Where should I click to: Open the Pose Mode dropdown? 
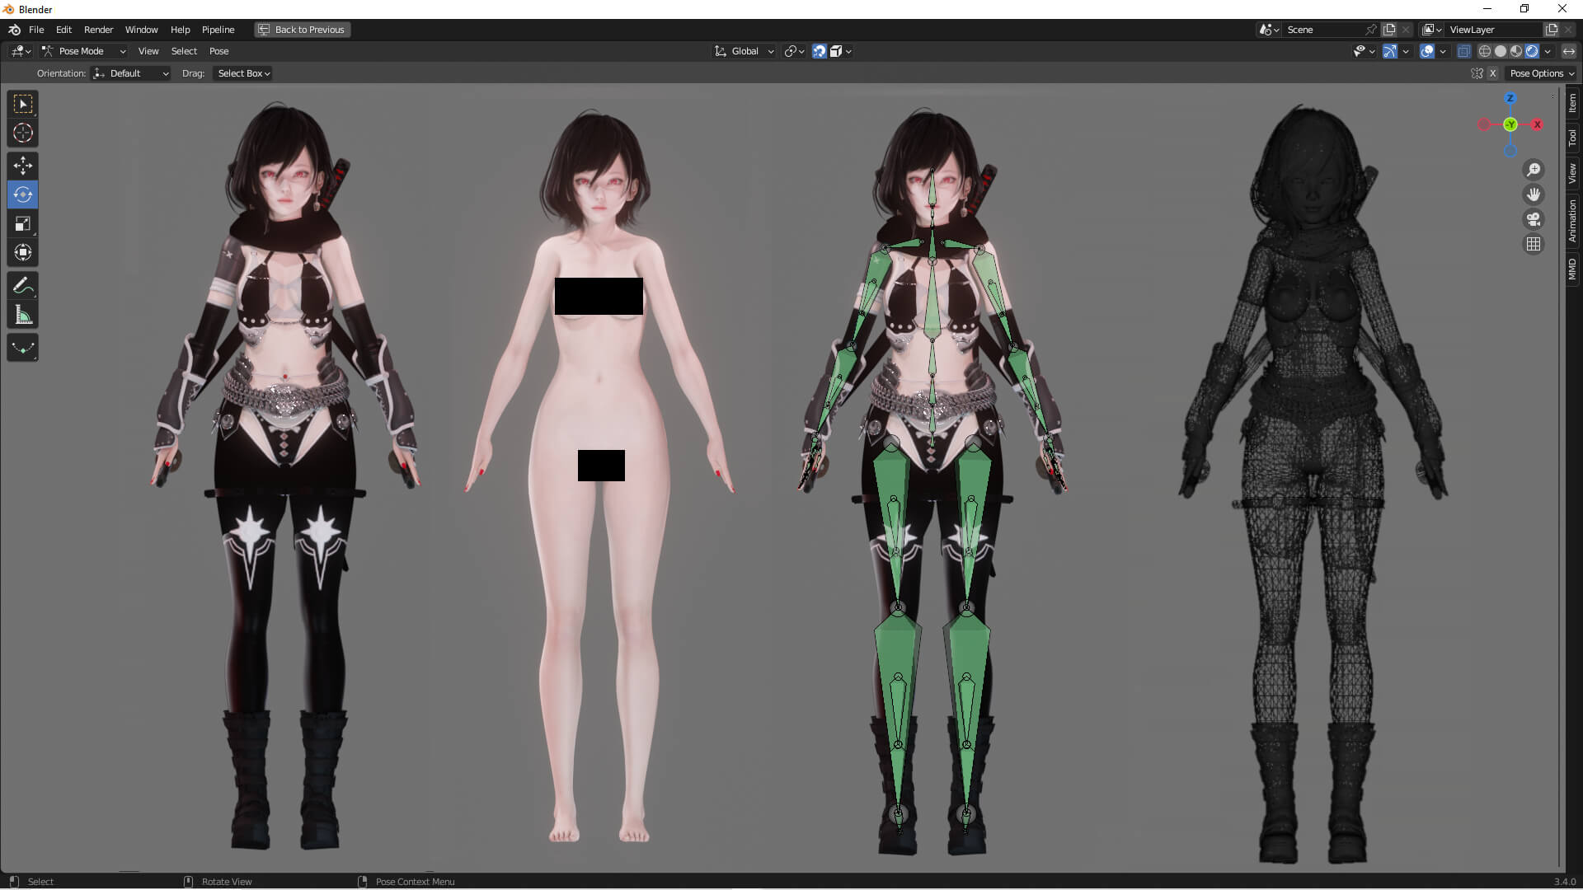[x=84, y=51]
